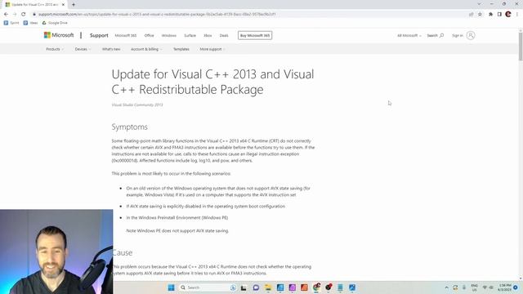The width and height of the screenshot is (523, 294).
Task: Select Deals in the top navigation
Action: [x=224, y=35]
